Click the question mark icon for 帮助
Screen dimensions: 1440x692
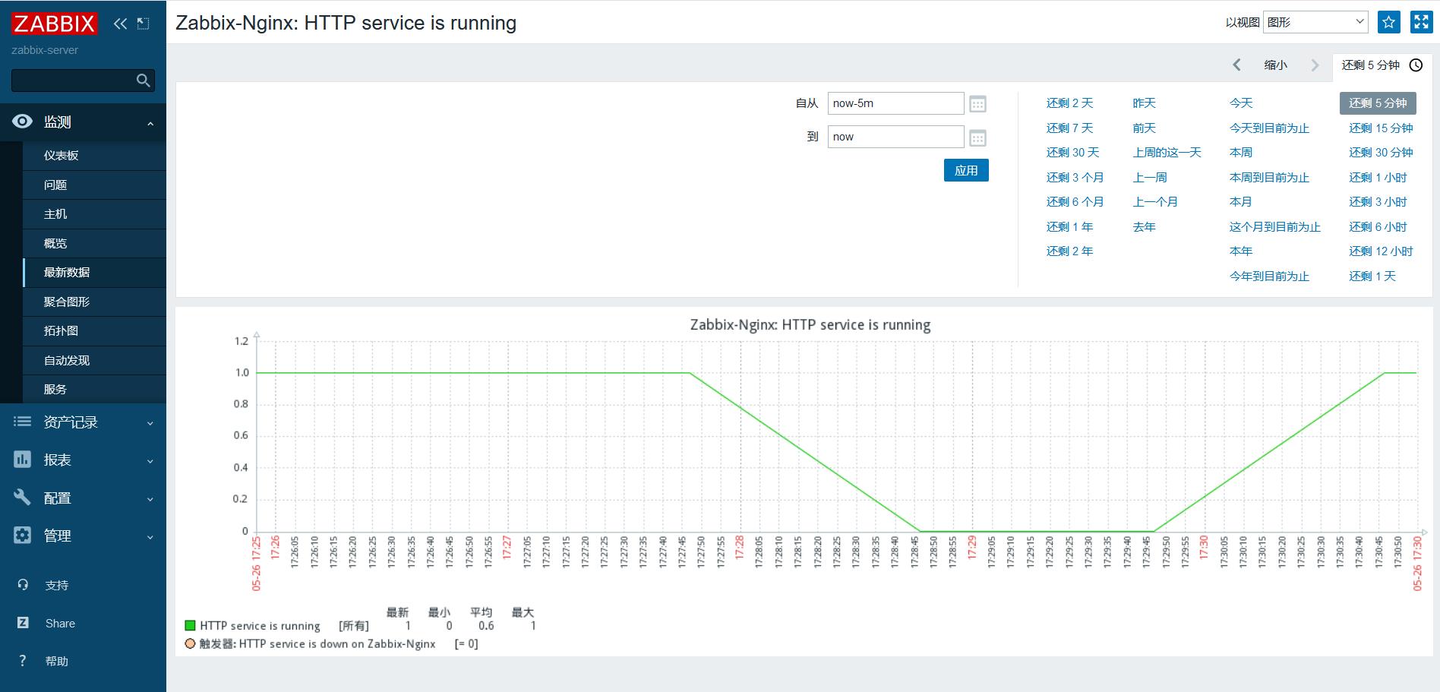[23, 661]
